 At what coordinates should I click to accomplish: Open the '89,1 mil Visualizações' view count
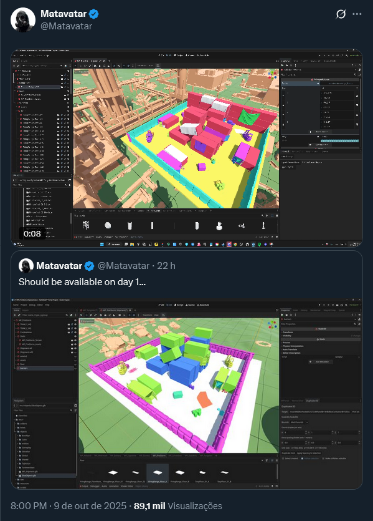coord(177,506)
